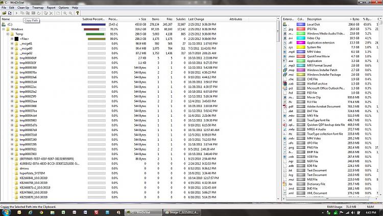
Task: Click the Explorer Here toolbar icon
Action: 28,13
